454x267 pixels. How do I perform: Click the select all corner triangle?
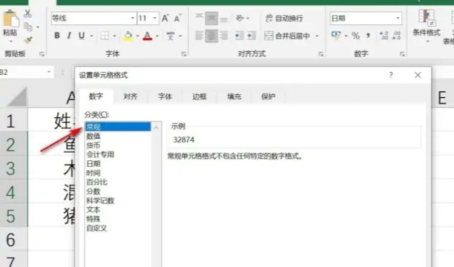point(18,97)
